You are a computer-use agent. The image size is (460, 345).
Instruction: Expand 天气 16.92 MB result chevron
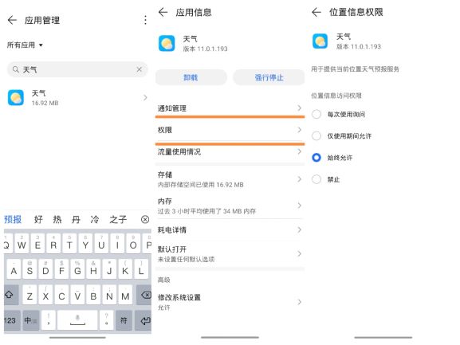pos(145,98)
